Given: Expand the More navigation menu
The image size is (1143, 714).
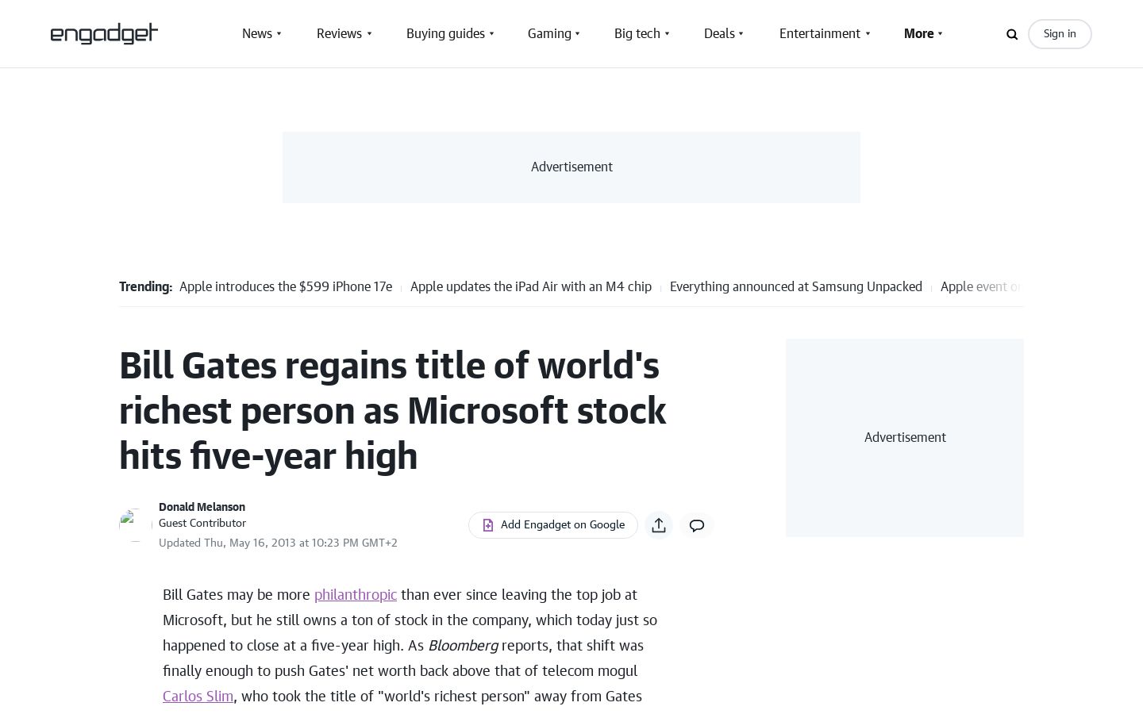Looking at the screenshot, I should pos(923,33).
